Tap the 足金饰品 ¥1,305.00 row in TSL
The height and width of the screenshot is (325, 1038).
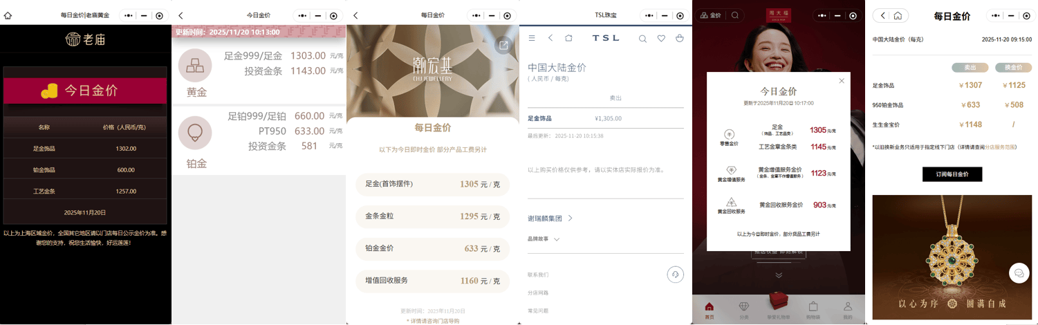(x=606, y=118)
